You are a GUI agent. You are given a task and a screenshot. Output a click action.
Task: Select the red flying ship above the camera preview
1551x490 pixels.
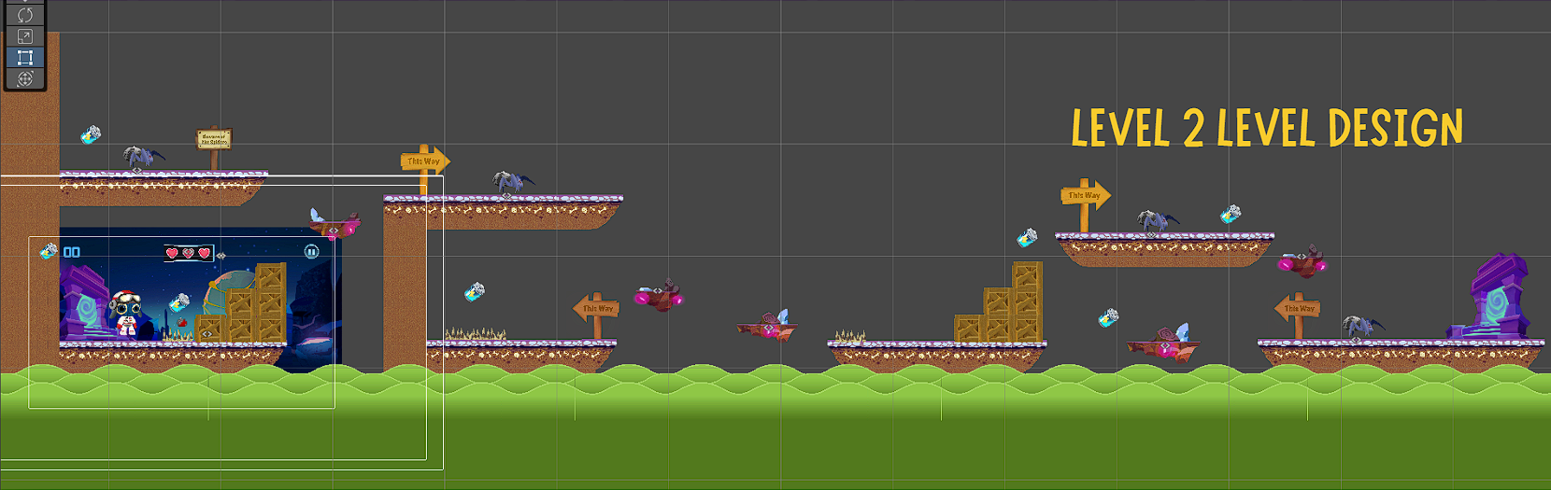point(334,224)
